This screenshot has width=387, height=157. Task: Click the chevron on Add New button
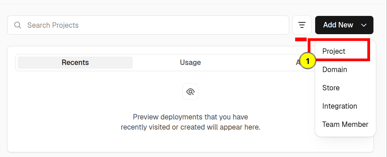364,25
